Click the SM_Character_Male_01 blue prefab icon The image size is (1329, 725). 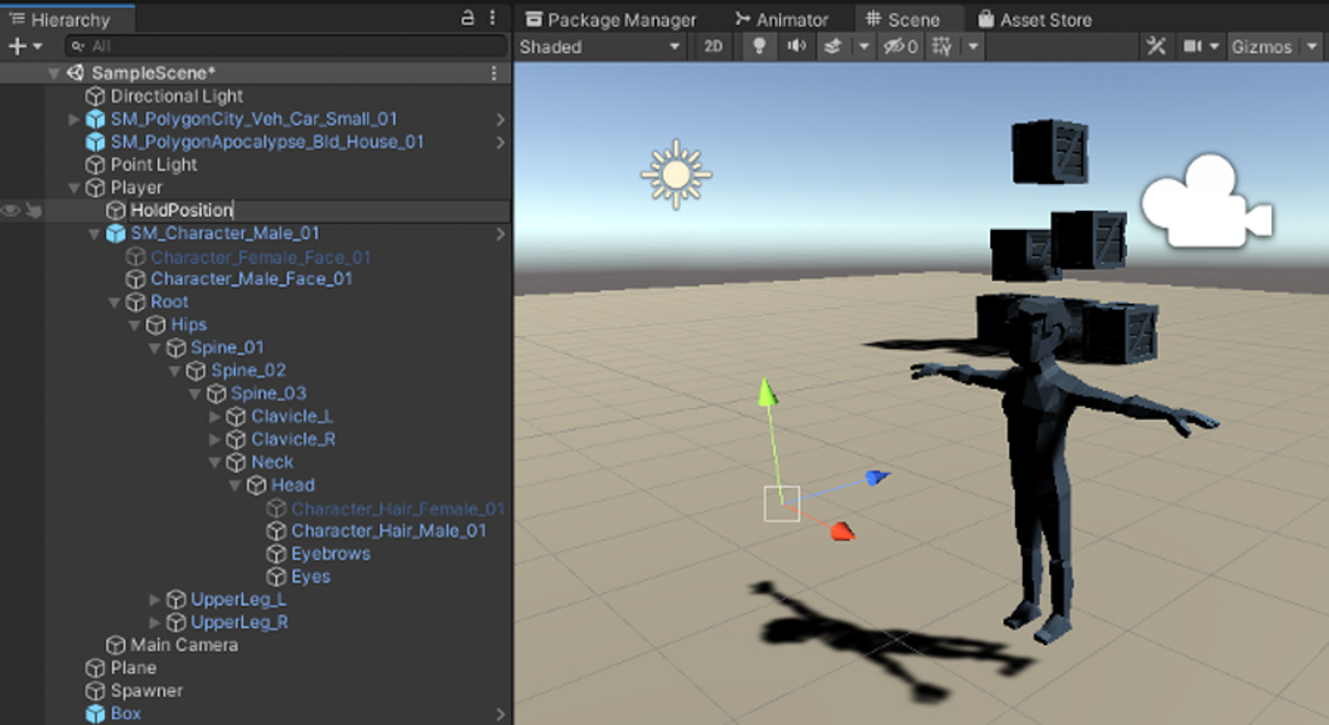tap(116, 233)
